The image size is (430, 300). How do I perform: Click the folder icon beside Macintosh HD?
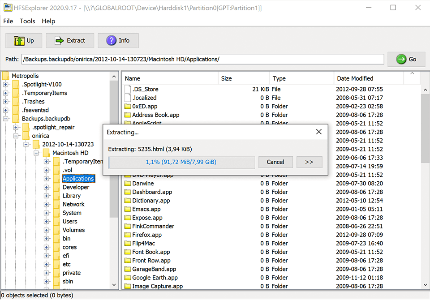[46, 153]
